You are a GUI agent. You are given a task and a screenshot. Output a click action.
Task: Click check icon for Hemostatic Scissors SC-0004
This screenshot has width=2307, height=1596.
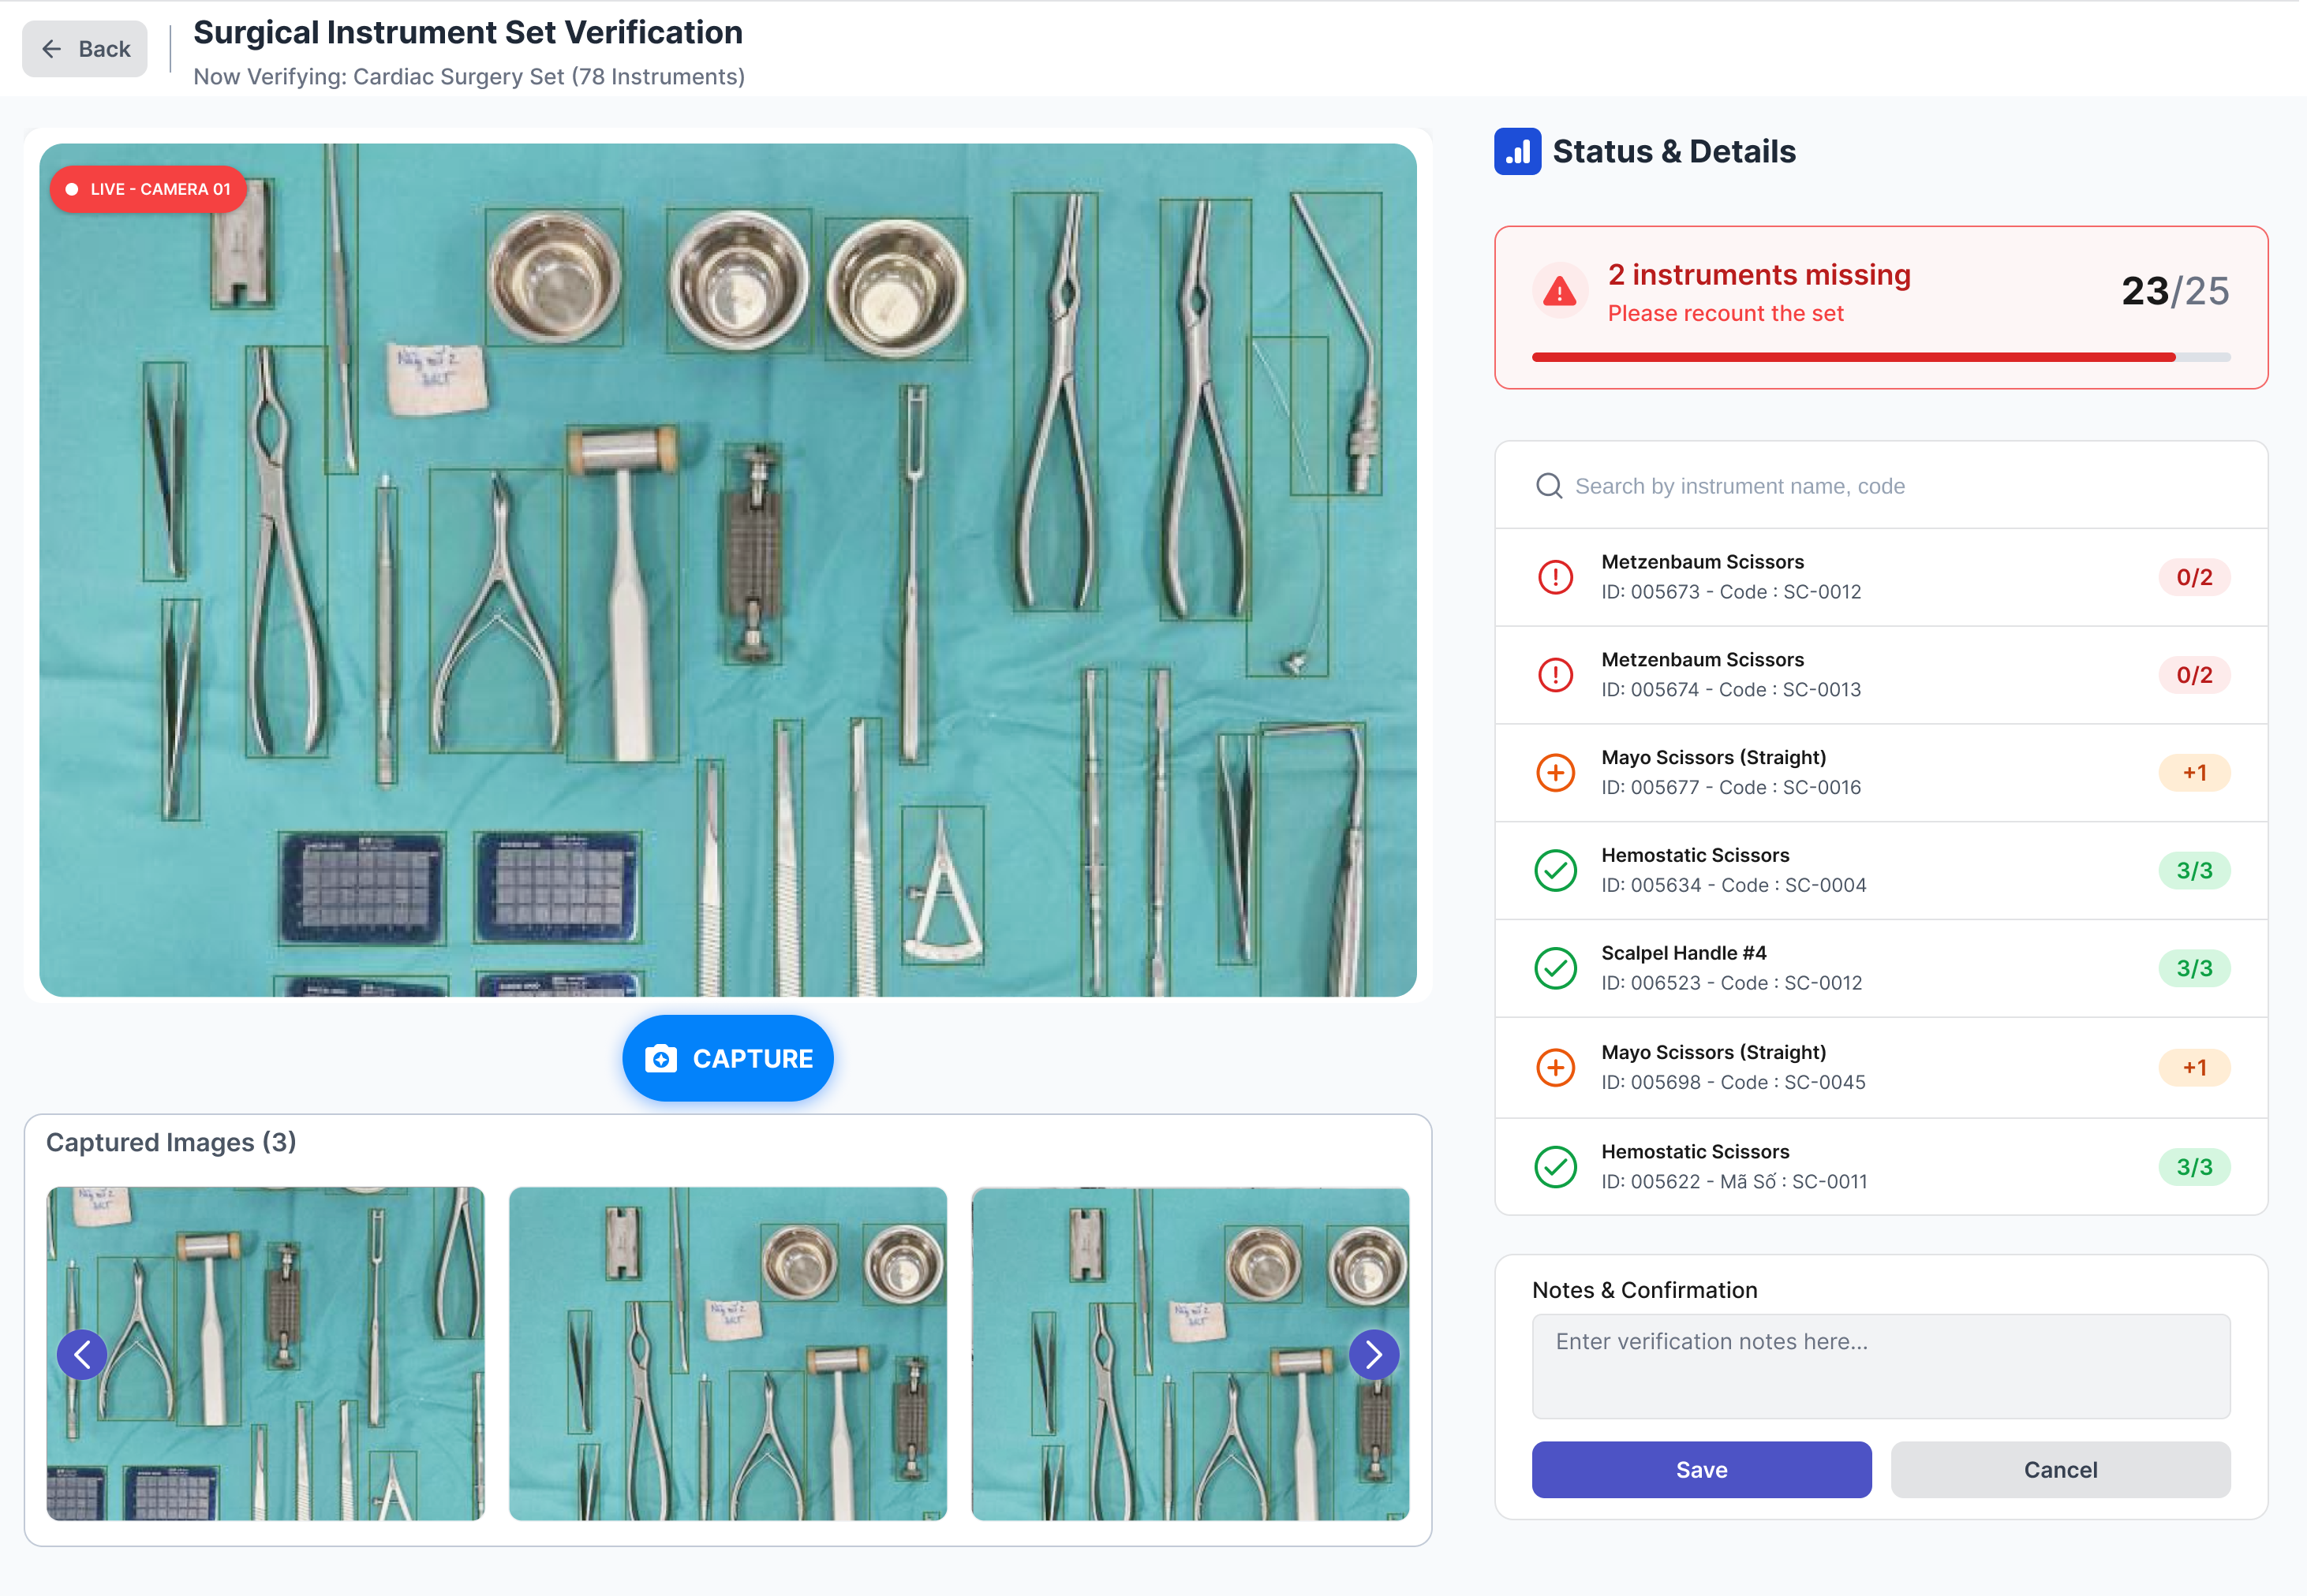click(x=1556, y=870)
